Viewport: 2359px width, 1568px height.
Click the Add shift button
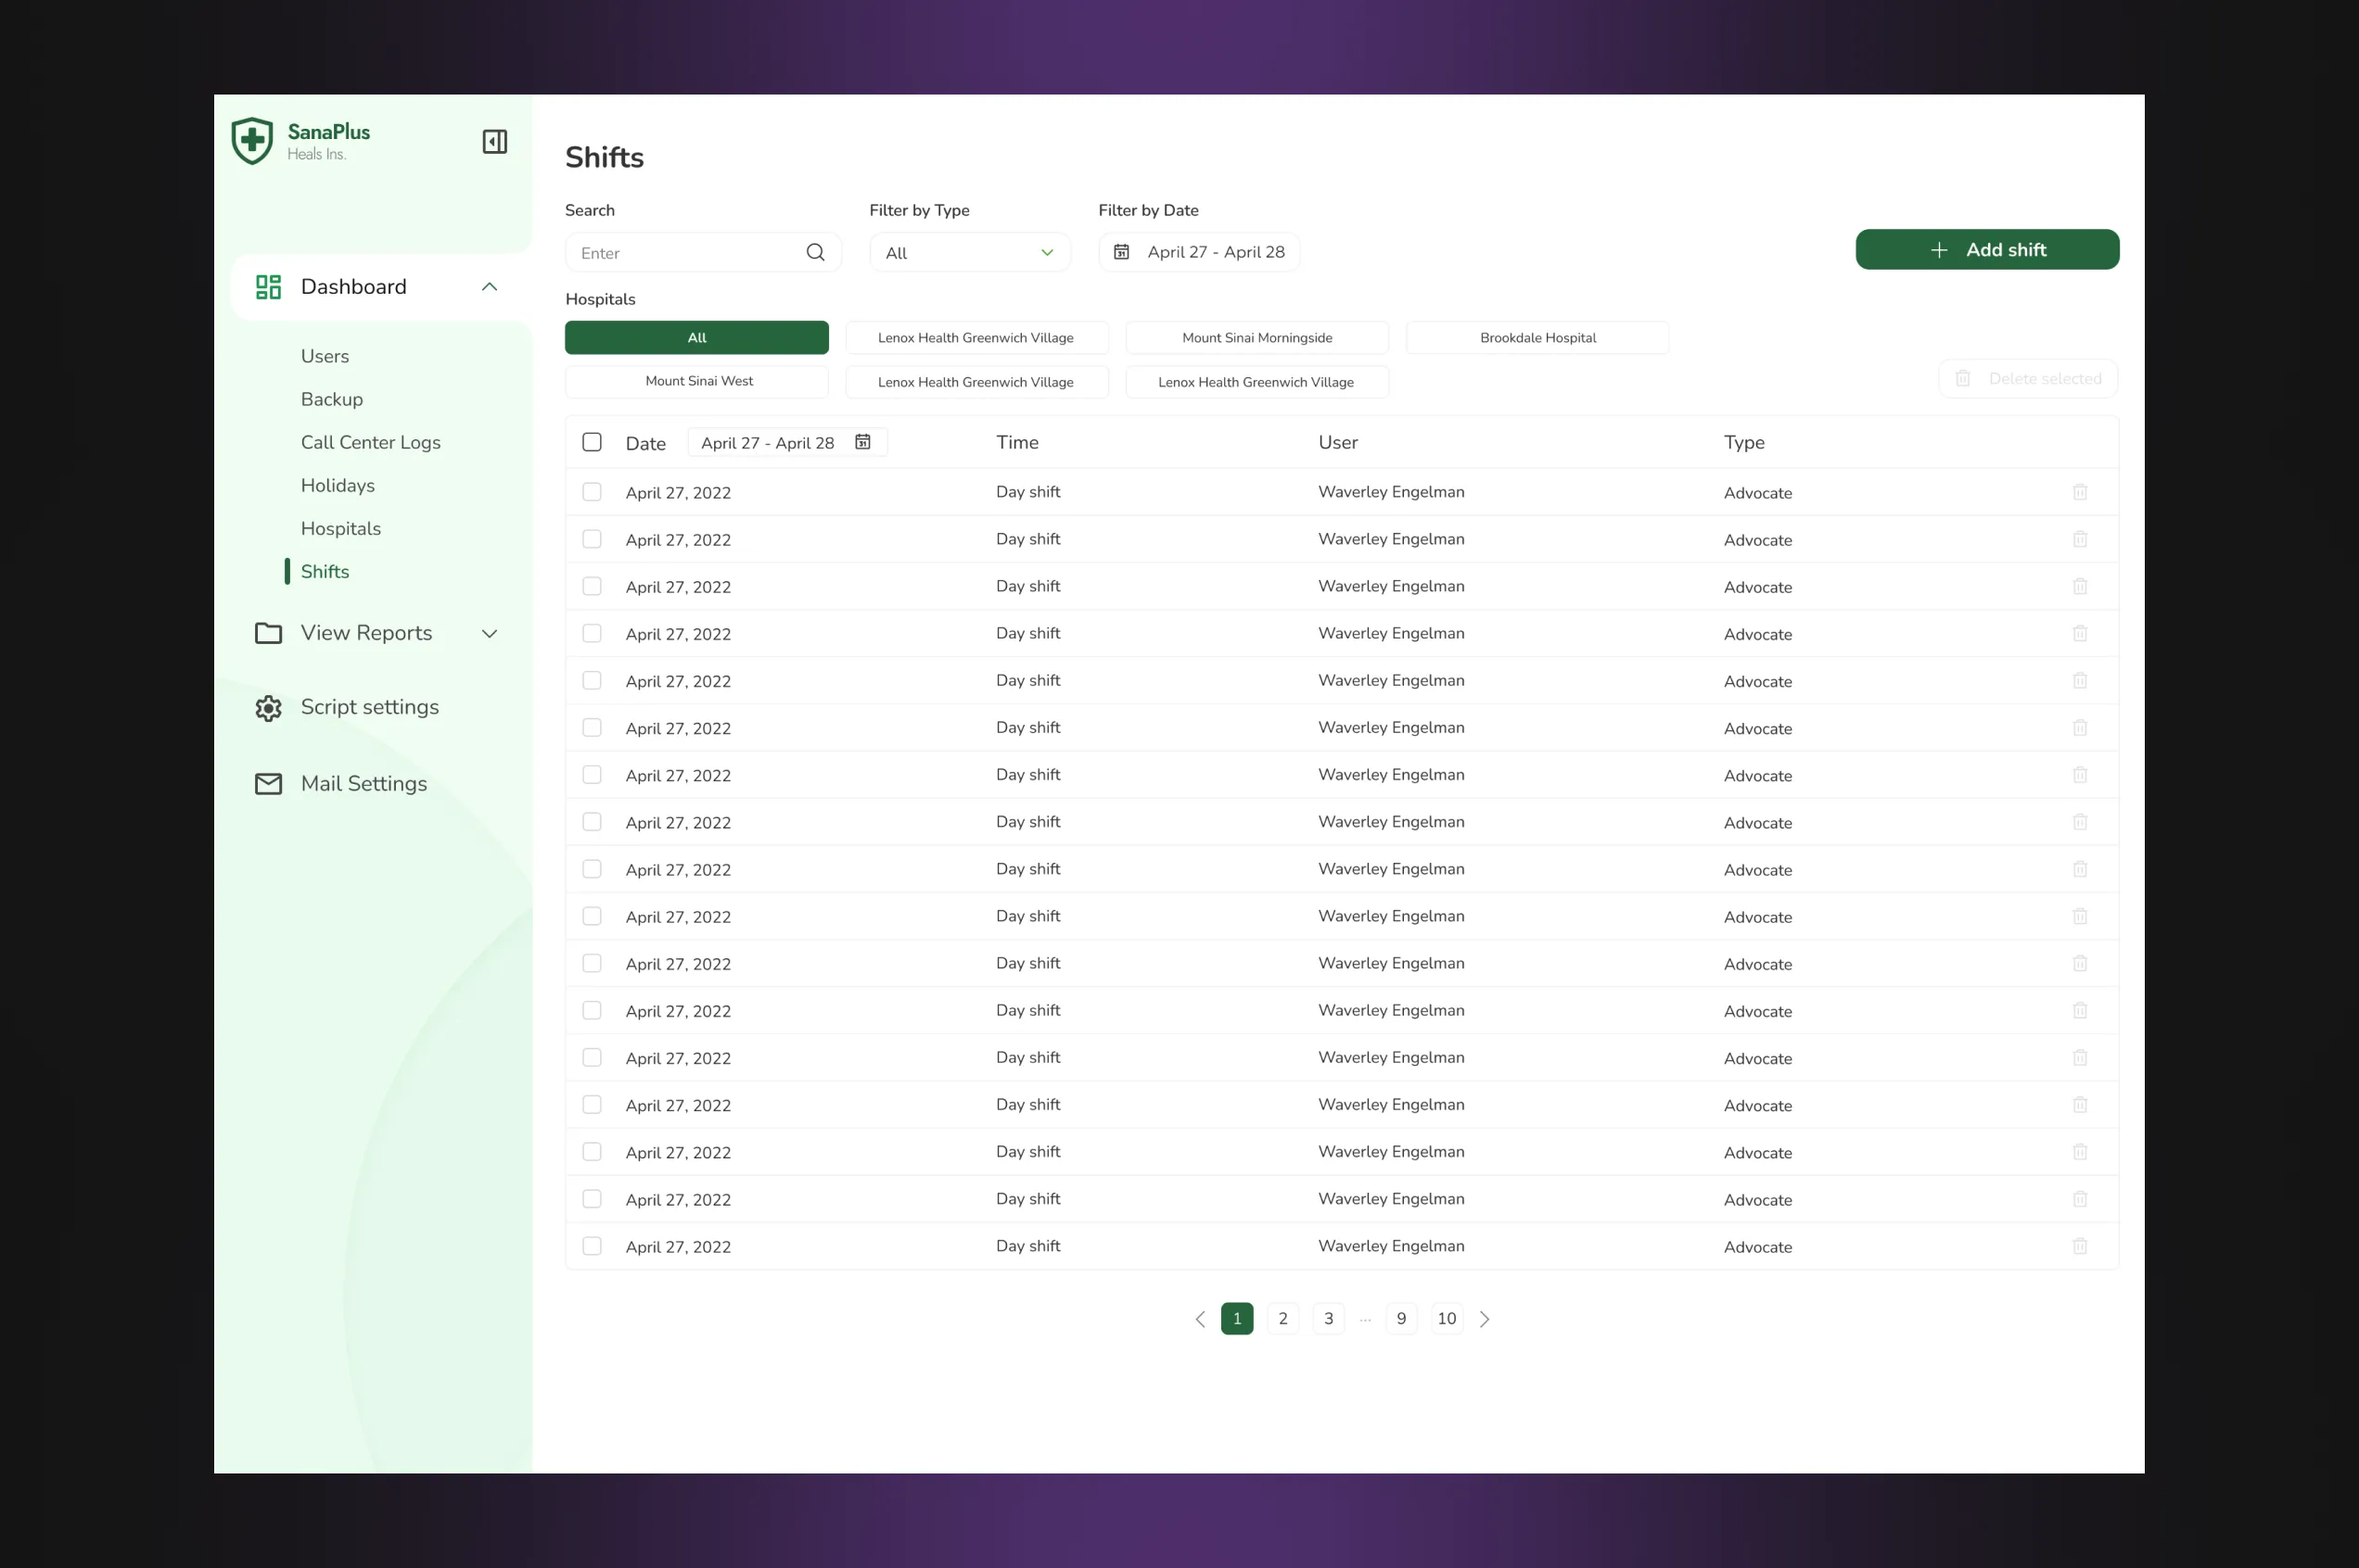point(1986,250)
